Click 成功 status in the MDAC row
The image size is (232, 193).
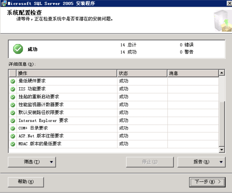tap(124, 144)
